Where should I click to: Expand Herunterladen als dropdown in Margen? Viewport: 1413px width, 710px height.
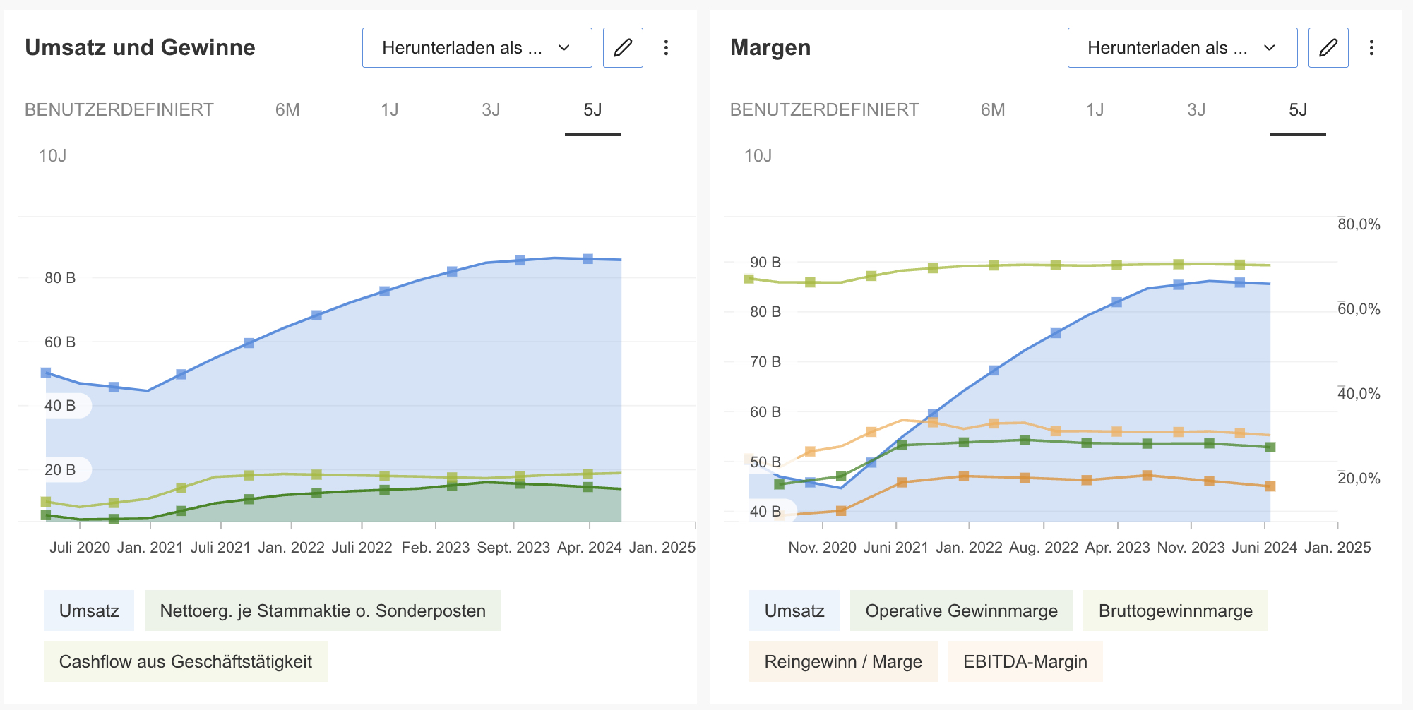click(1182, 48)
